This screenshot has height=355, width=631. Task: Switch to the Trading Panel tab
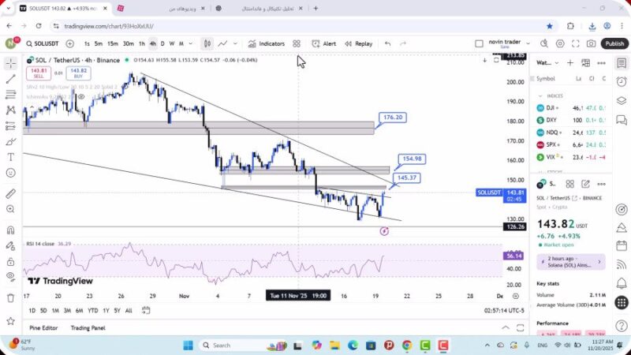(x=88, y=328)
